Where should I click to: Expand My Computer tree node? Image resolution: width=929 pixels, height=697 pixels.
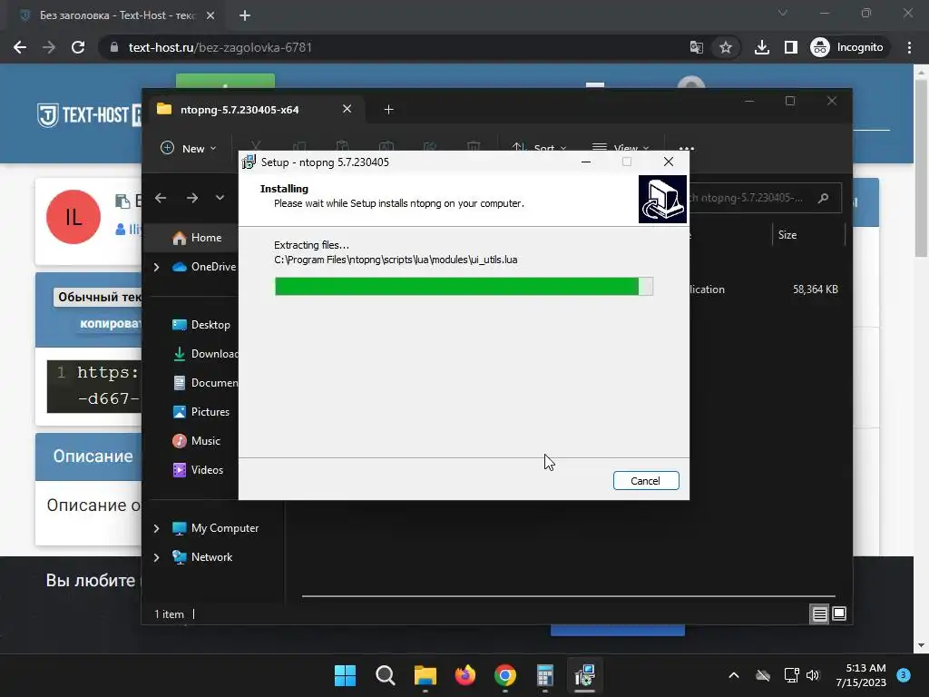[x=156, y=529]
